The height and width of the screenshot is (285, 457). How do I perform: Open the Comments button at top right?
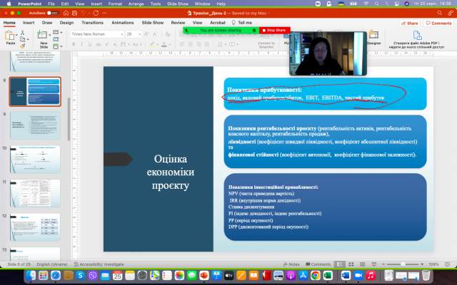[438, 24]
